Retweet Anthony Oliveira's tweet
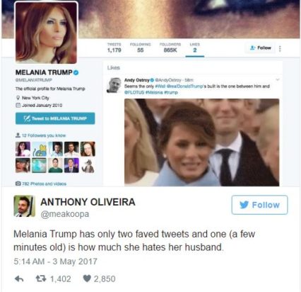301x292 pixels. [x=41, y=279]
